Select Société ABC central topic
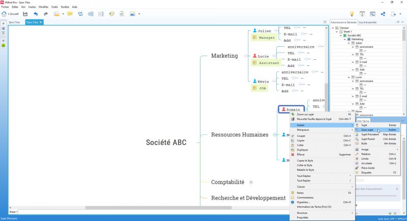This screenshot has width=407, height=221. coord(166,142)
